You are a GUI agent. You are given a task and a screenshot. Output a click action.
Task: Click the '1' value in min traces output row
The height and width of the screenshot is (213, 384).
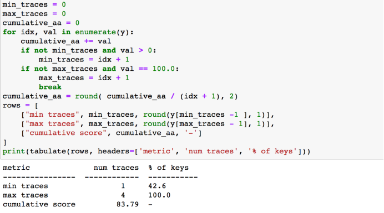[x=123, y=186]
